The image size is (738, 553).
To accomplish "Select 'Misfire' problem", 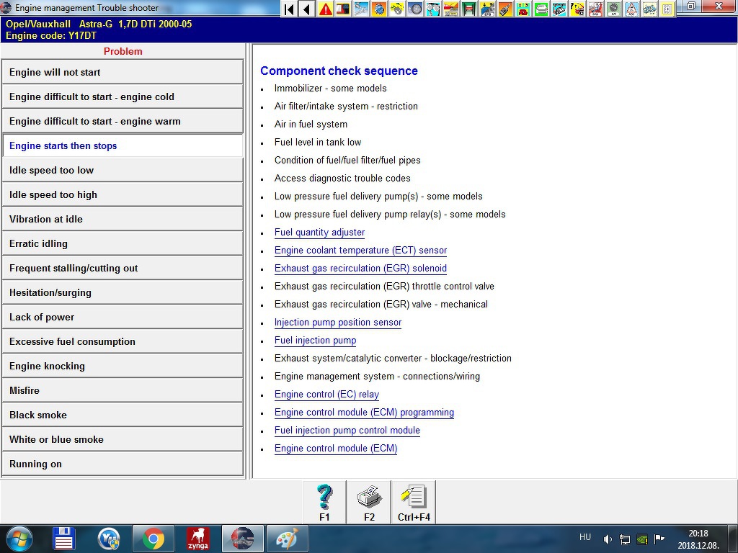I will 123,390.
